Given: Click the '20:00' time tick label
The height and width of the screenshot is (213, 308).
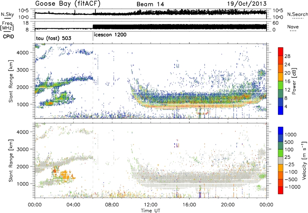Looking at the screenshot, I should [228, 205].
